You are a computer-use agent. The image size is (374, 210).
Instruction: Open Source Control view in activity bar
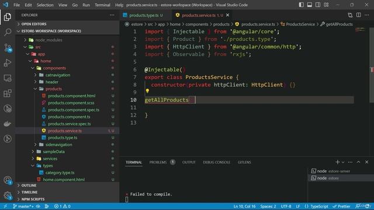coord(8,48)
